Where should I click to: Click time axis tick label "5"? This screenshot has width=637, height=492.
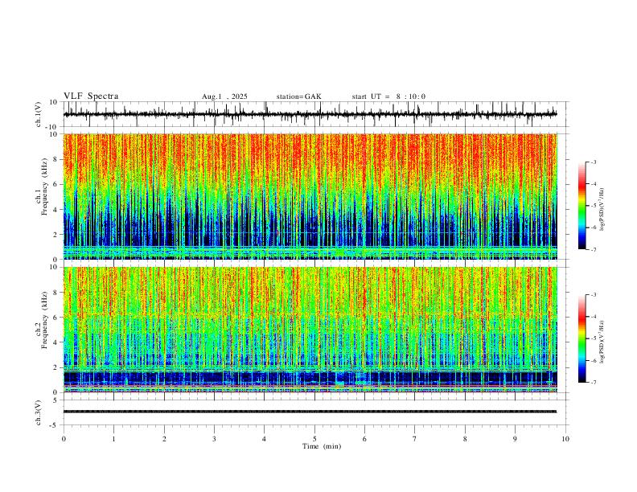pyautogui.click(x=314, y=439)
